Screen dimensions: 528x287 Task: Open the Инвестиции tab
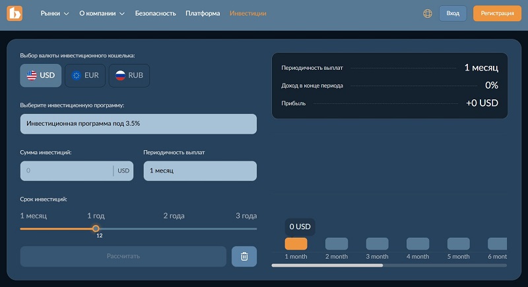pyautogui.click(x=248, y=13)
